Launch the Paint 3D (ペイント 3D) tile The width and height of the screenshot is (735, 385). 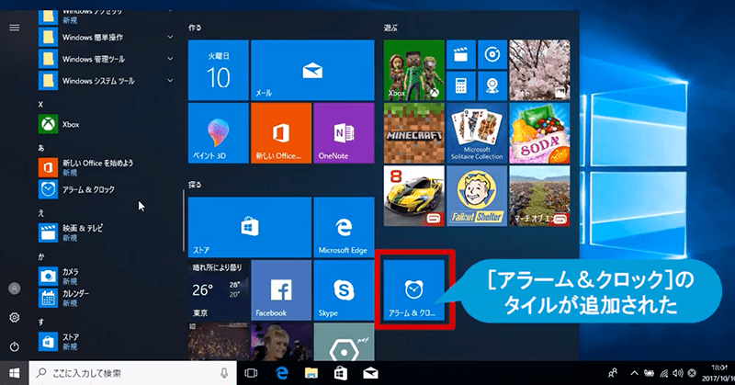219,133
